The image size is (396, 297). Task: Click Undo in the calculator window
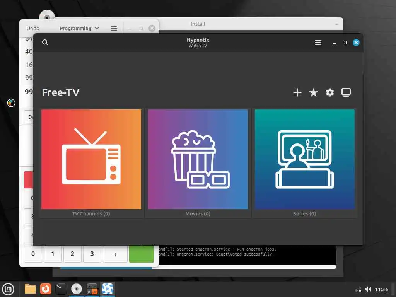tap(33, 28)
